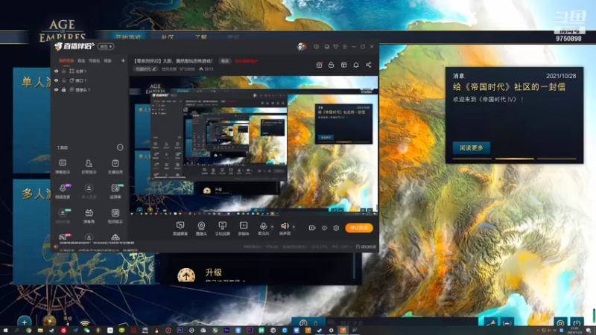Open the read-danmu tool (读弹幕)
596x335 pixels.
pos(115,191)
